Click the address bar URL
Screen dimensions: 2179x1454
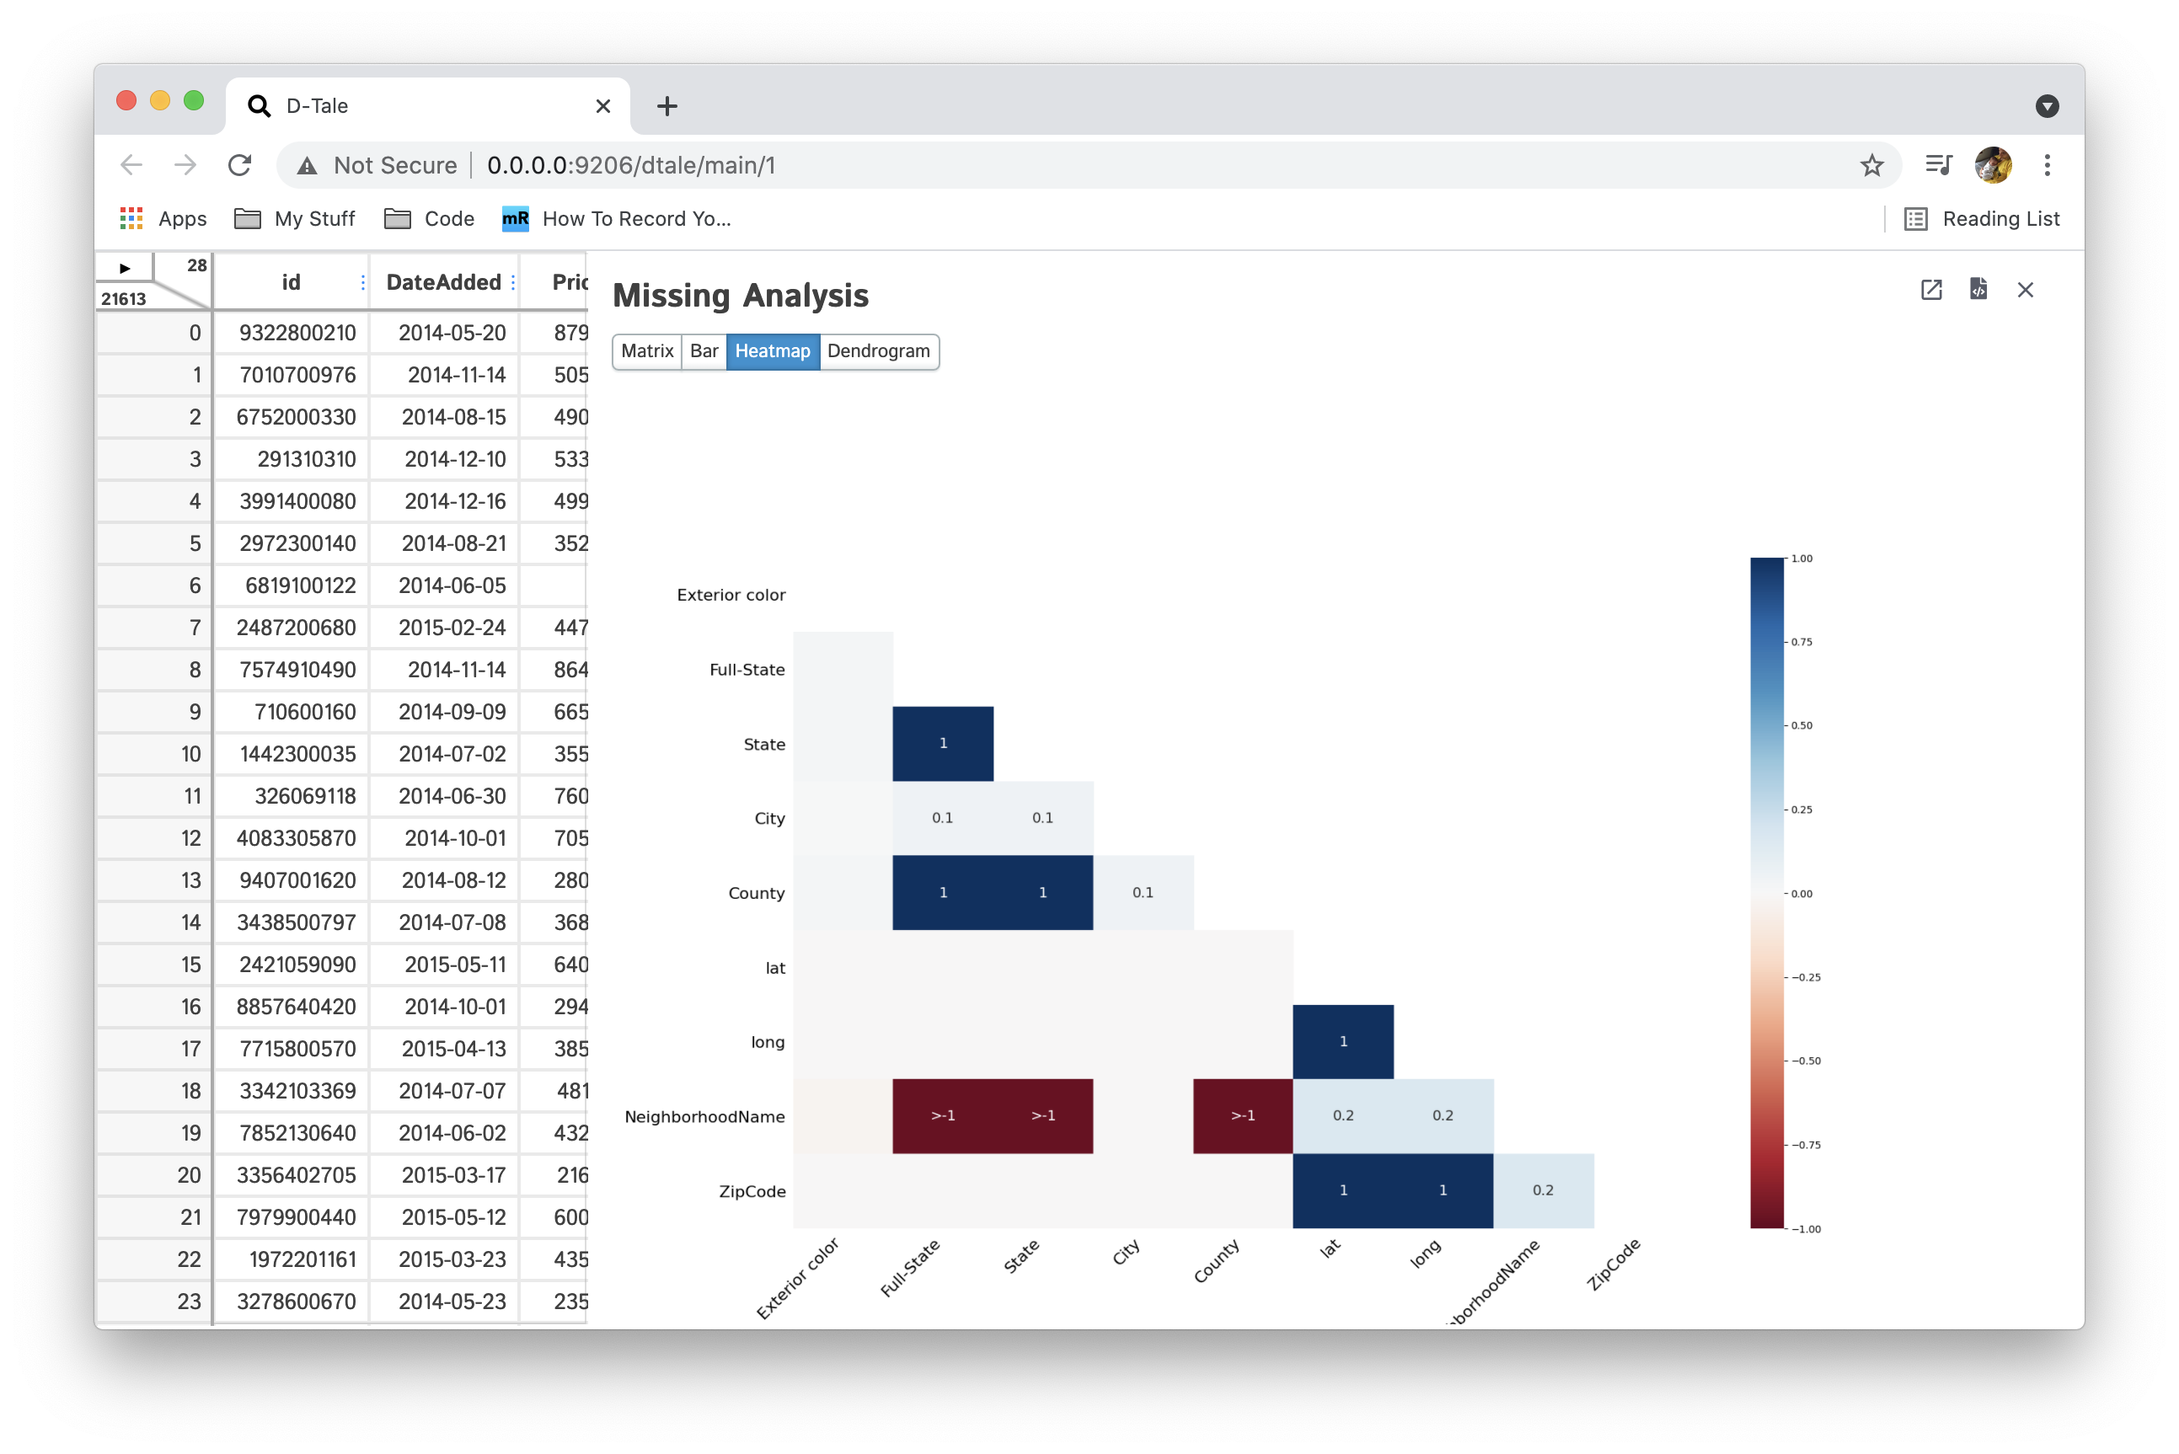[630, 165]
